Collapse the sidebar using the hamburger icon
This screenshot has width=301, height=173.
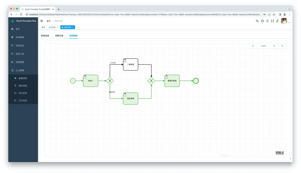(42, 21)
